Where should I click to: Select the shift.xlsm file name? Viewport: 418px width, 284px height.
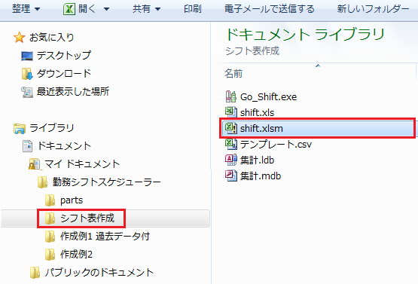(x=261, y=129)
